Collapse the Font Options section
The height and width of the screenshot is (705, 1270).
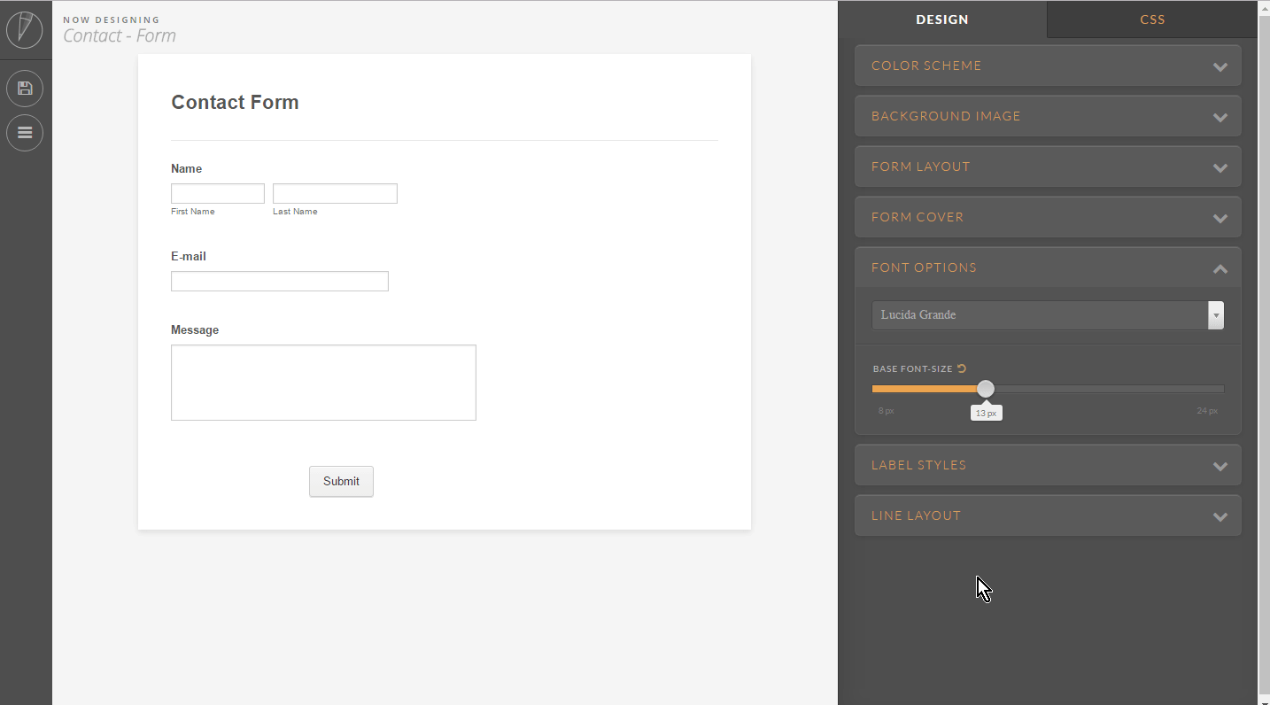[x=1048, y=267]
